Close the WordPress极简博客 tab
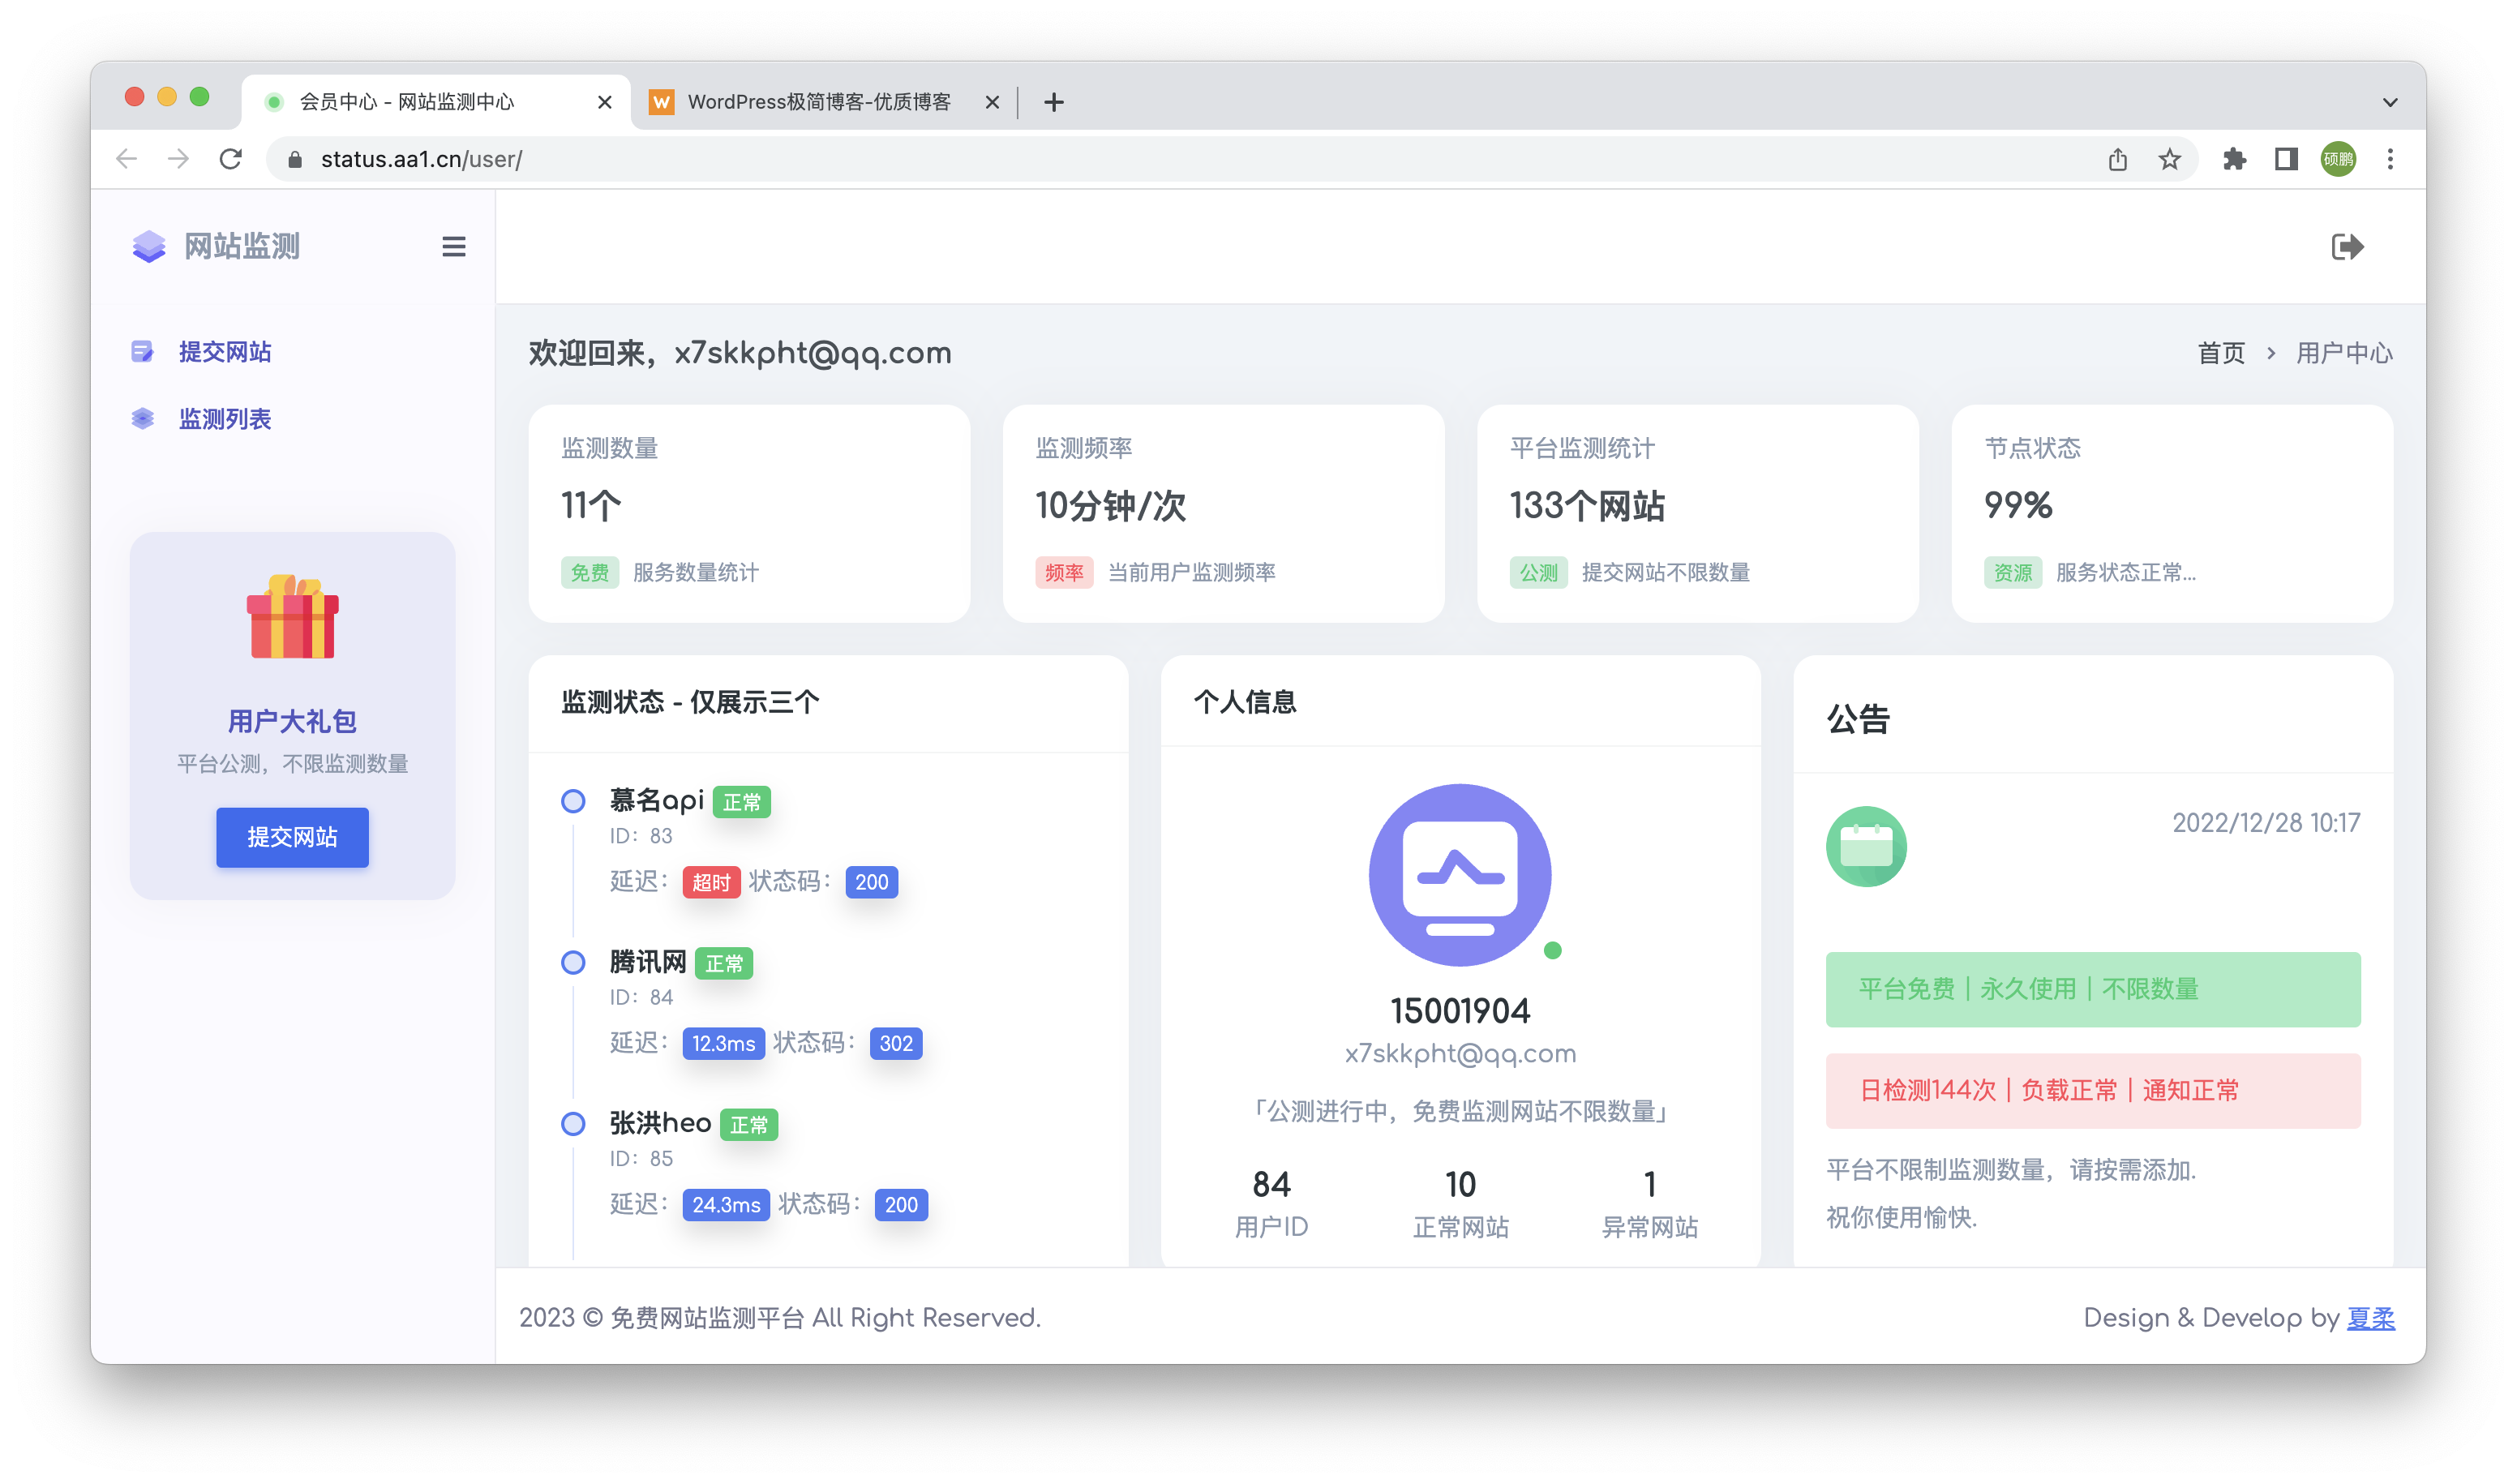Image resolution: width=2517 pixels, height=1484 pixels. [x=992, y=102]
